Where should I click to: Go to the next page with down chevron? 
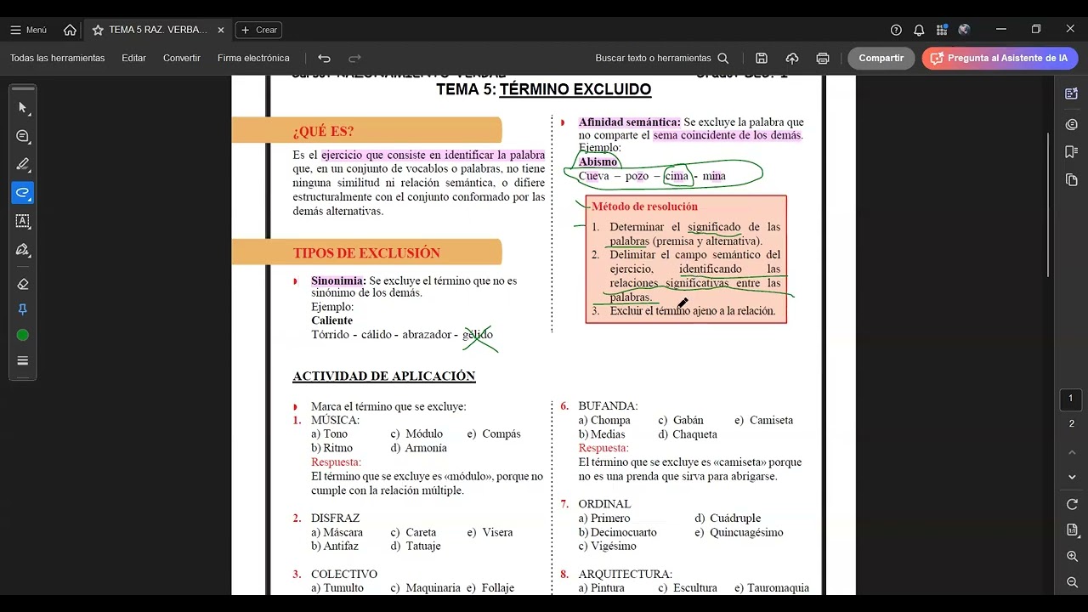(1072, 477)
